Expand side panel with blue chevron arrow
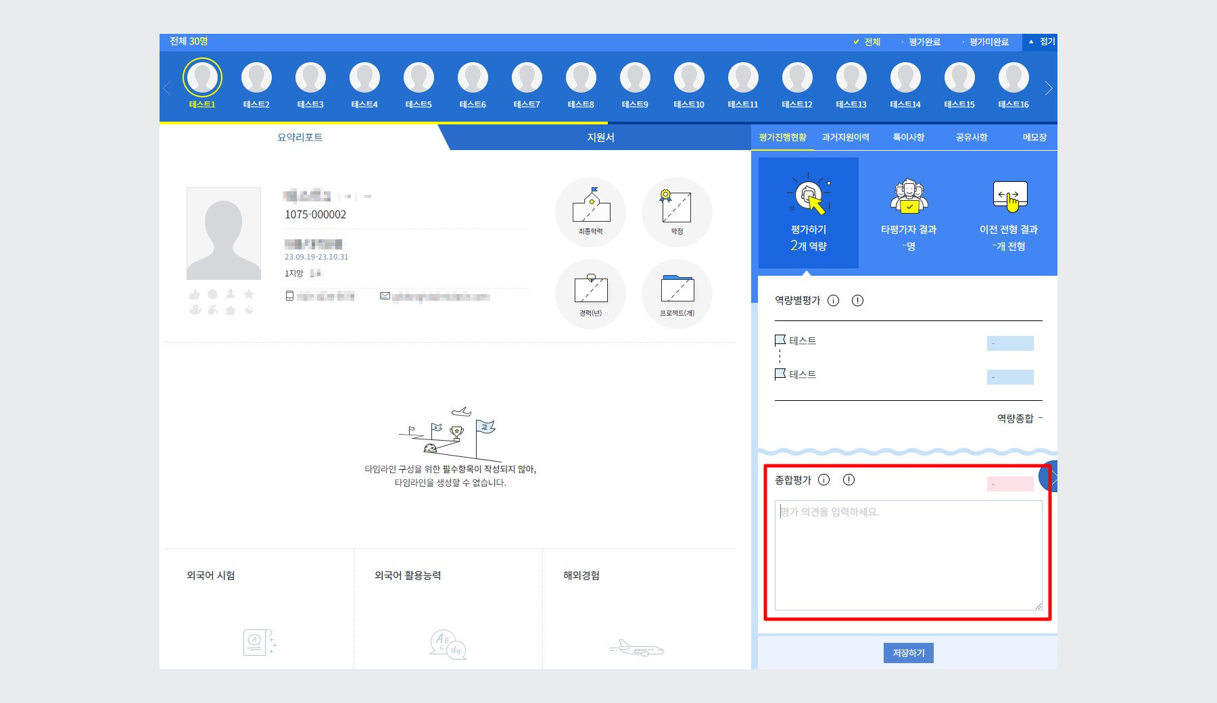The width and height of the screenshot is (1217, 703). 1053,477
